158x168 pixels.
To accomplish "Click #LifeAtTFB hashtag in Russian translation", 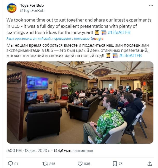I will point(130,55).
